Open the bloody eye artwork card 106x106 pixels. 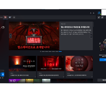79,67
